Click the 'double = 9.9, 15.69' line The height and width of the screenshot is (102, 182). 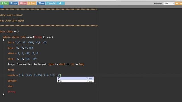tap(34, 75)
